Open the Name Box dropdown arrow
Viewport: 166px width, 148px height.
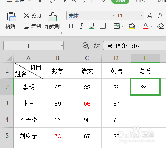click(61, 46)
